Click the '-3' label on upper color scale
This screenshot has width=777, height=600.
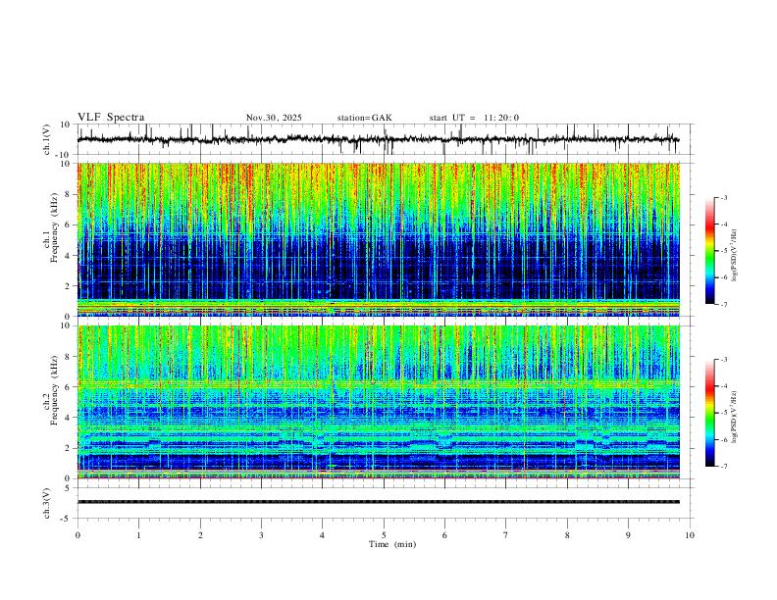click(723, 197)
